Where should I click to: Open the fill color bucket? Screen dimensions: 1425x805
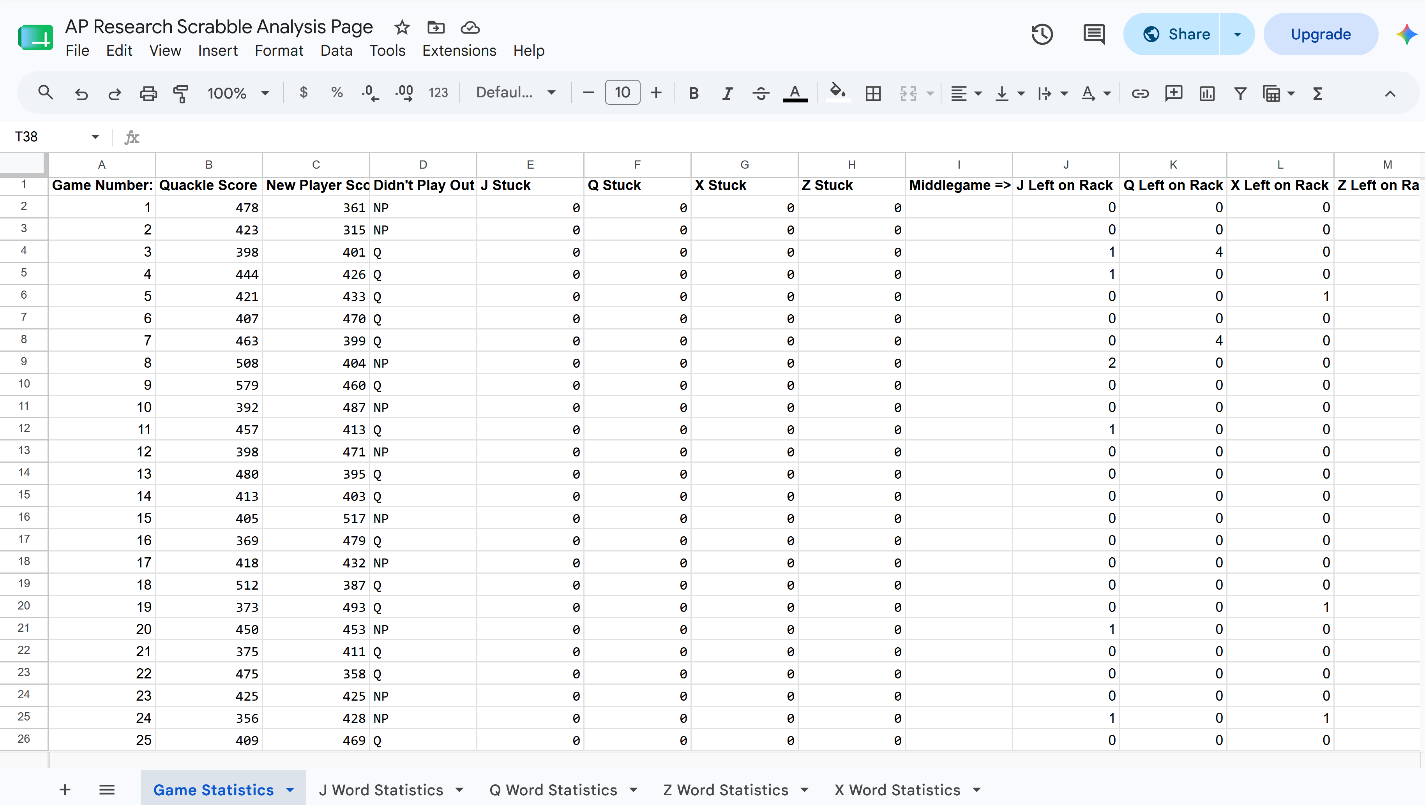click(838, 92)
